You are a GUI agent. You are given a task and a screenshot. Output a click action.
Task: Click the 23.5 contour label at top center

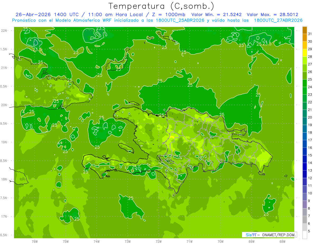click(101, 28)
